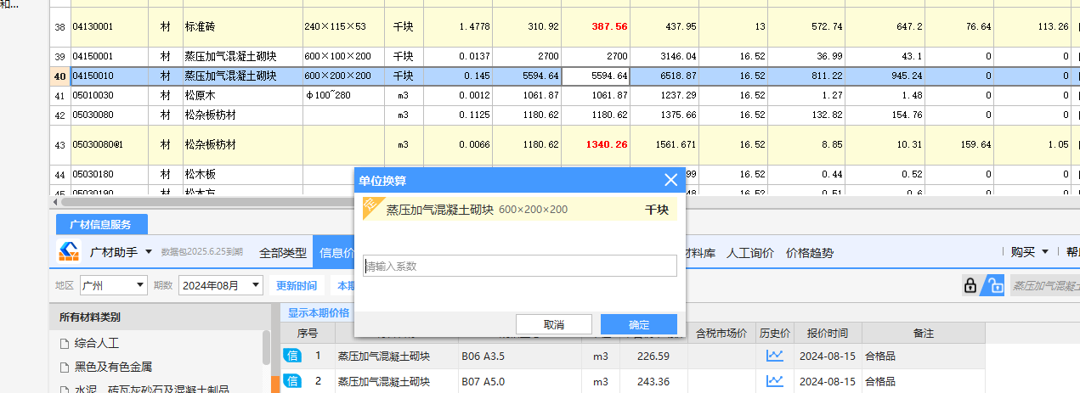The height and width of the screenshot is (393, 1080).
Task: Click the 黑色及有色金属 document icon
Action: pos(64,367)
